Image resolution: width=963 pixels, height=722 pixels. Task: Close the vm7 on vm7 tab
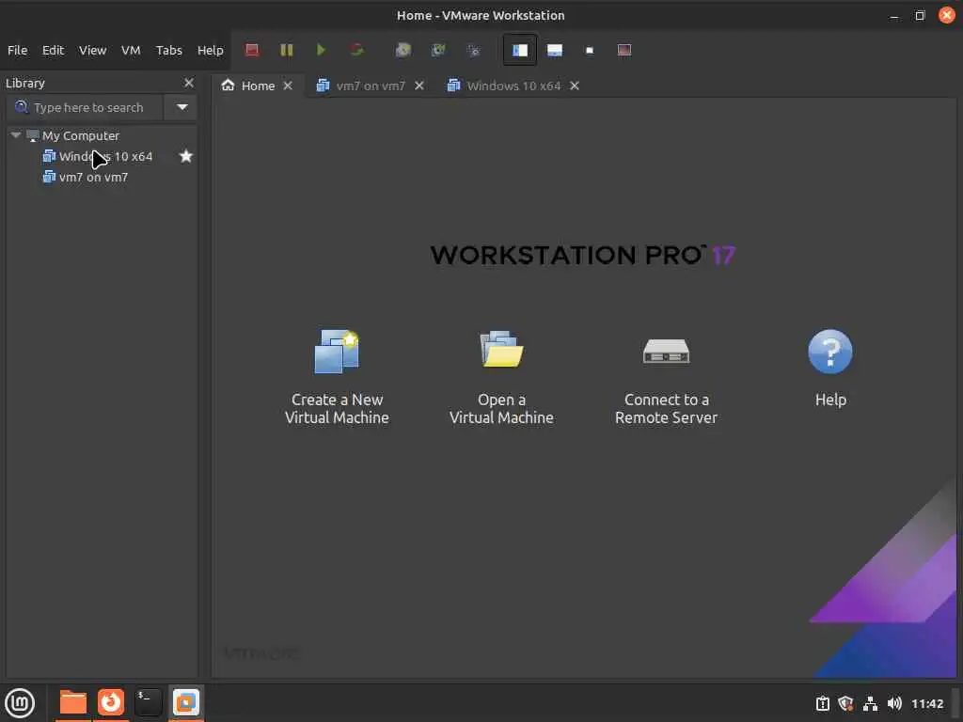418,86
